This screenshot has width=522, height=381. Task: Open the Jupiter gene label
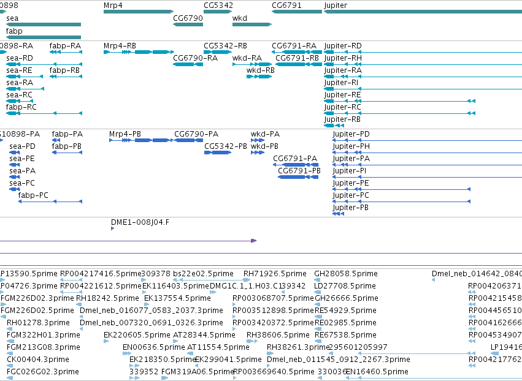pyautogui.click(x=336, y=6)
